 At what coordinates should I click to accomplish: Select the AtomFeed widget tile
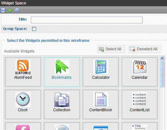coord(23,72)
